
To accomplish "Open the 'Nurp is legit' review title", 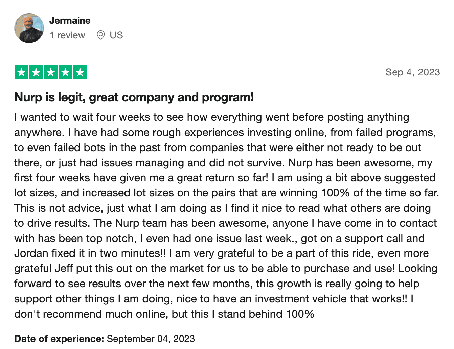I will [134, 97].
